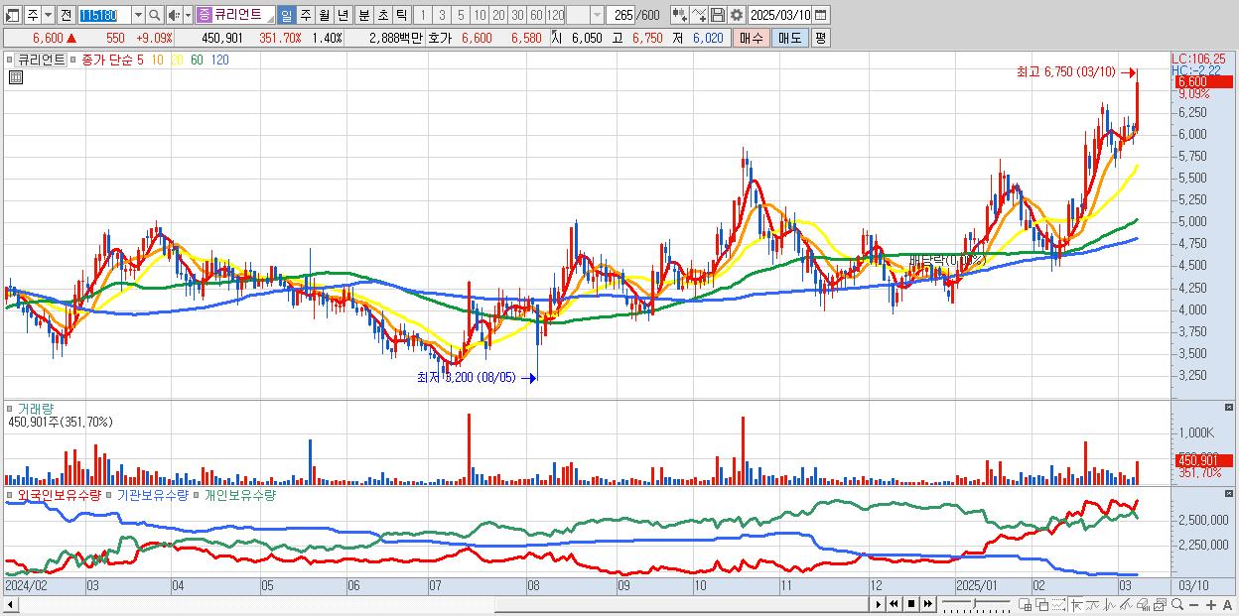Click the 매수 buy button
Image resolution: width=1239 pixels, height=616 pixels.
click(752, 38)
